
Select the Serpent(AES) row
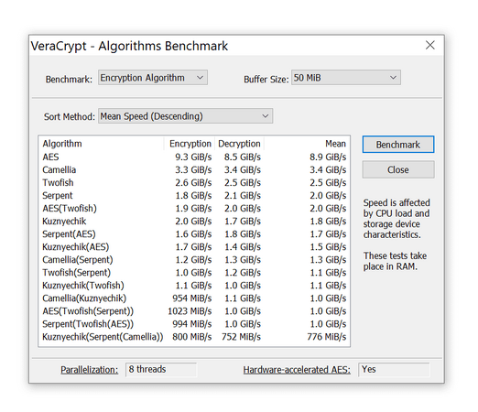click(x=194, y=233)
